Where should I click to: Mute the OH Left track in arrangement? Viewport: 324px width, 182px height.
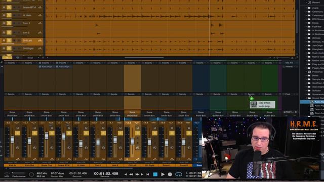click(4, 40)
